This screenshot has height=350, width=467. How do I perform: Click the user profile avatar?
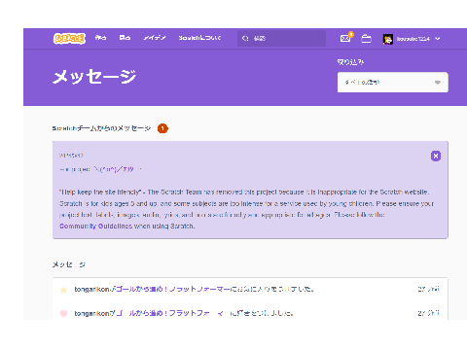click(388, 39)
